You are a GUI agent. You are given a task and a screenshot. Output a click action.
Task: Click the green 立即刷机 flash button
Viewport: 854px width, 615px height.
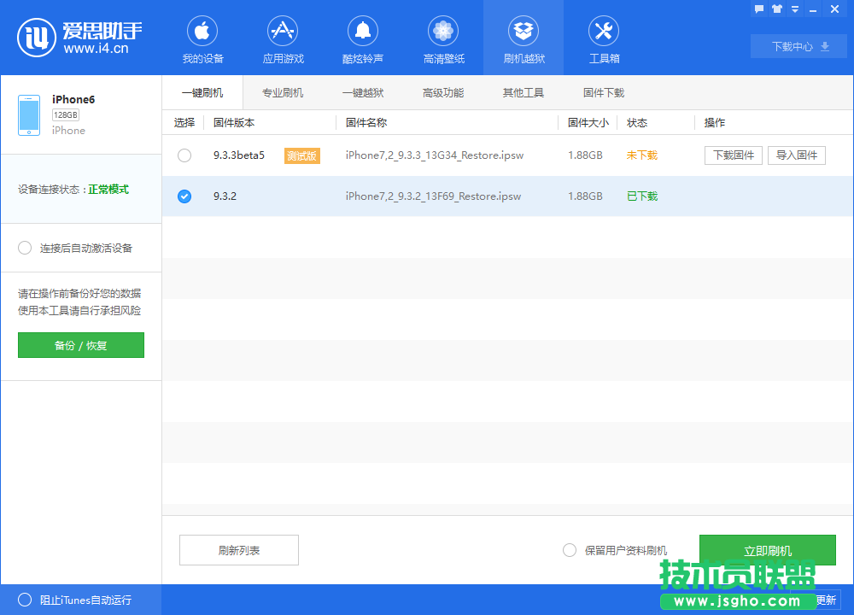768,550
